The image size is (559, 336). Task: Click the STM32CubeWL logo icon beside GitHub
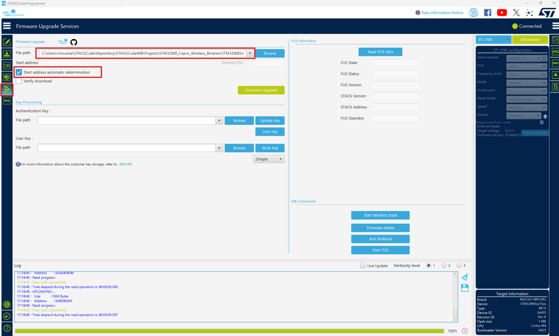[63, 41]
